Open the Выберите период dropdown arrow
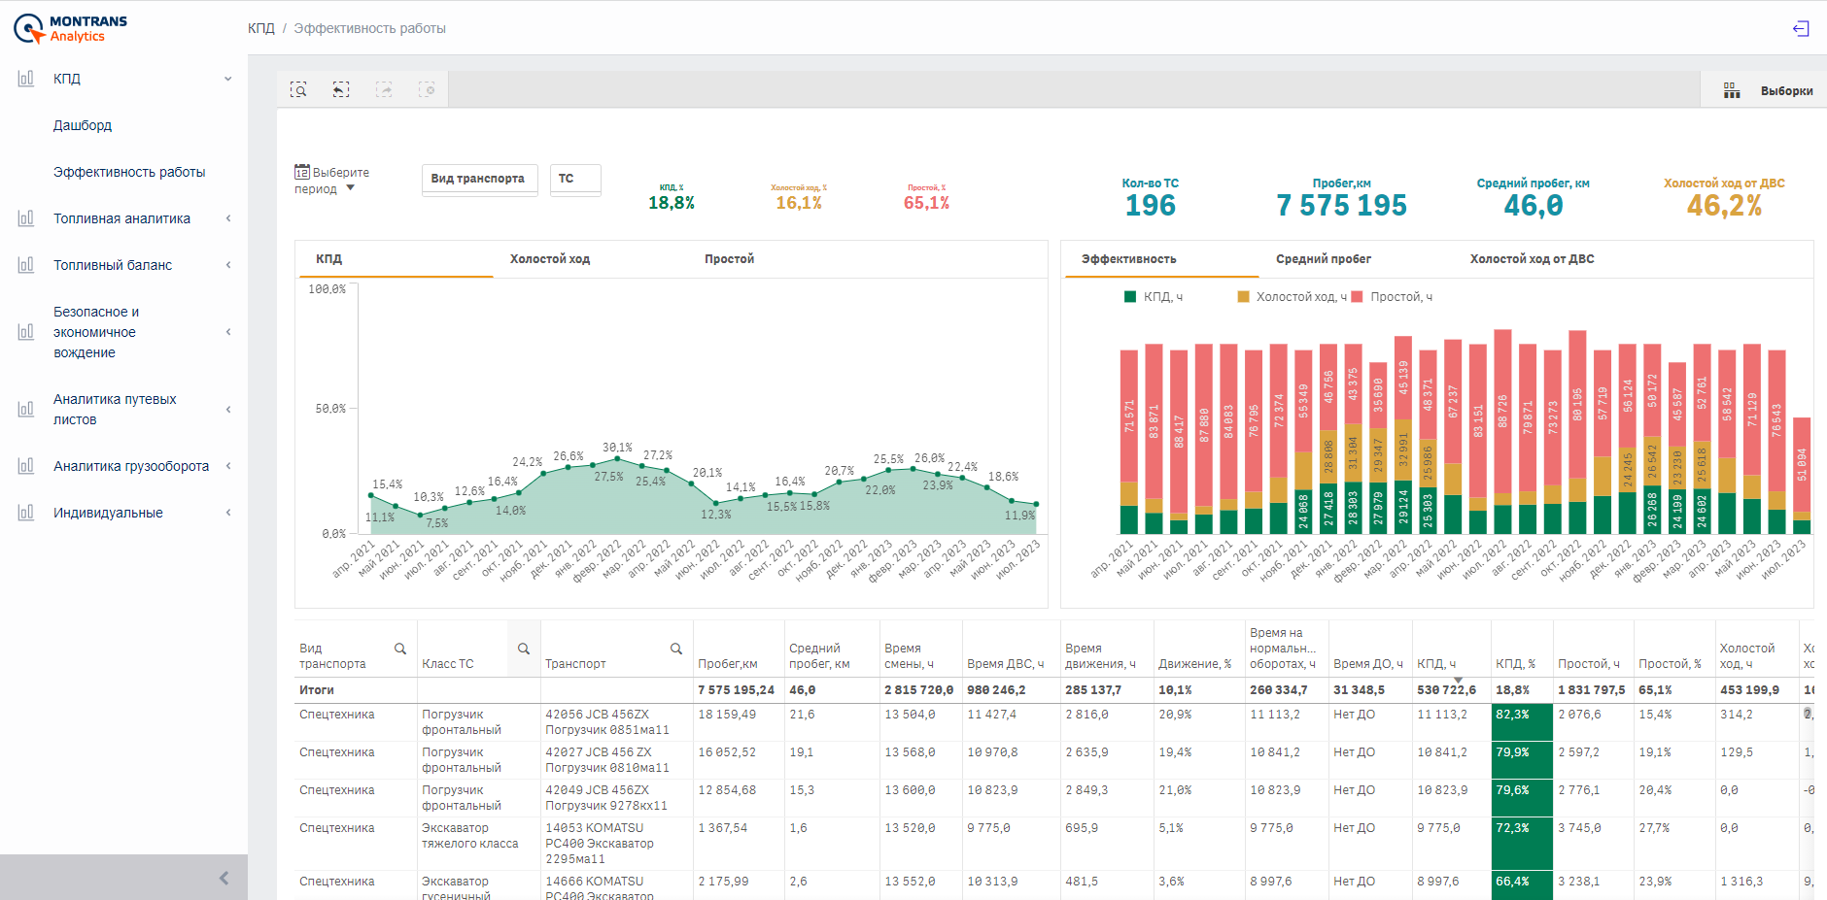This screenshot has height=900, width=1827. (351, 188)
